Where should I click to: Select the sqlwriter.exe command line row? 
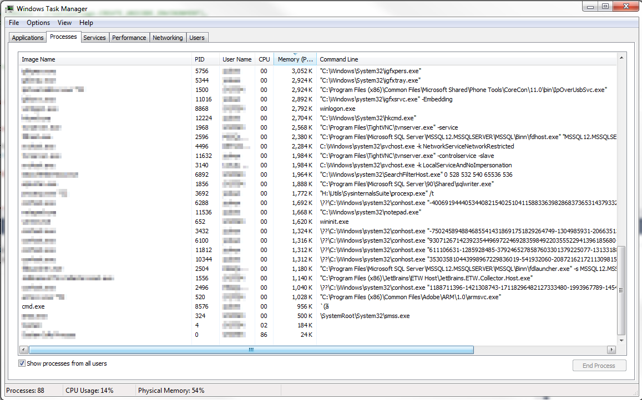pyautogui.click(x=318, y=184)
